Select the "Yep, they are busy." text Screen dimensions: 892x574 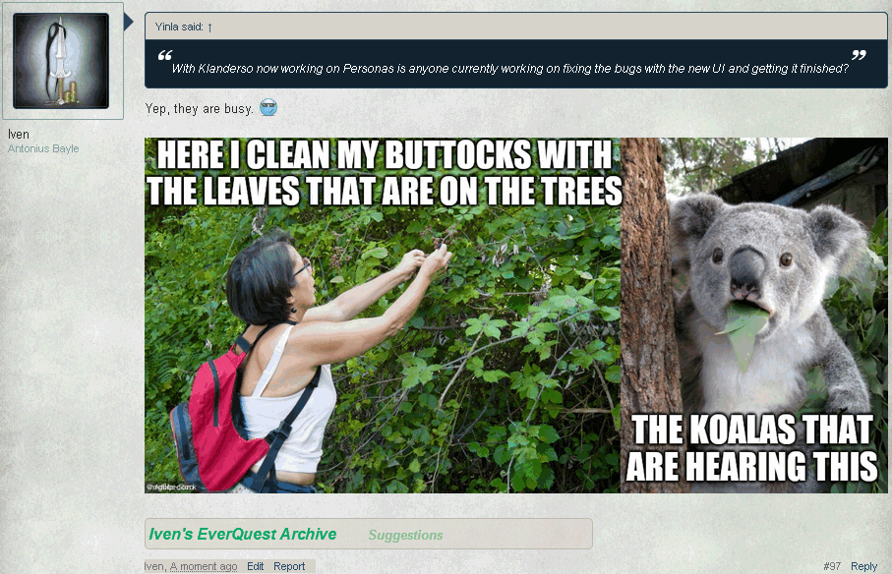point(199,108)
